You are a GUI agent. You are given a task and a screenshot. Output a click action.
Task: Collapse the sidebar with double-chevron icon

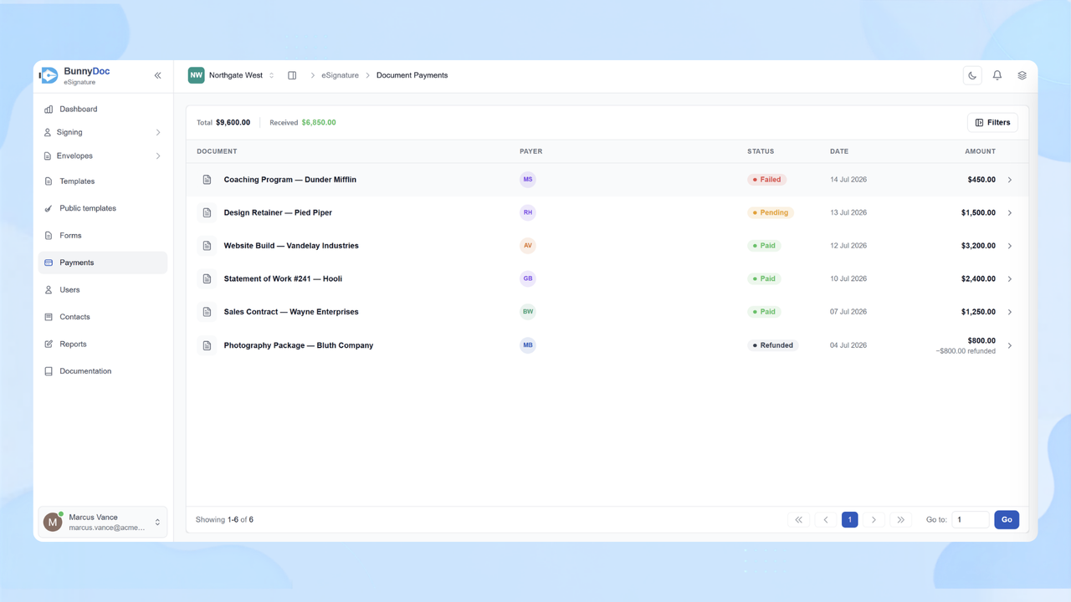pyautogui.click(x=157, y=75)
